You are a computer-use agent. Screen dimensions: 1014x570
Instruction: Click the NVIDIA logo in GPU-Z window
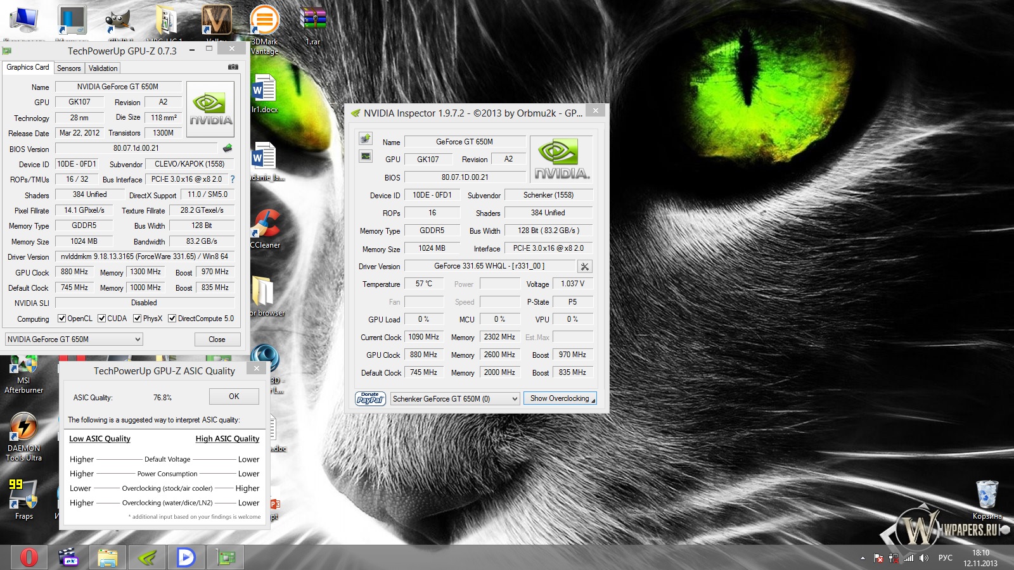point(210,109)
